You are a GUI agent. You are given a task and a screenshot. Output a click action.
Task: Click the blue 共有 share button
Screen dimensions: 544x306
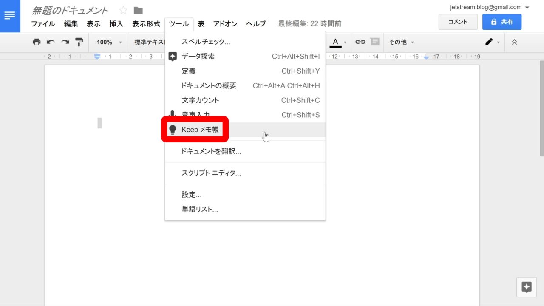point(501,22)
